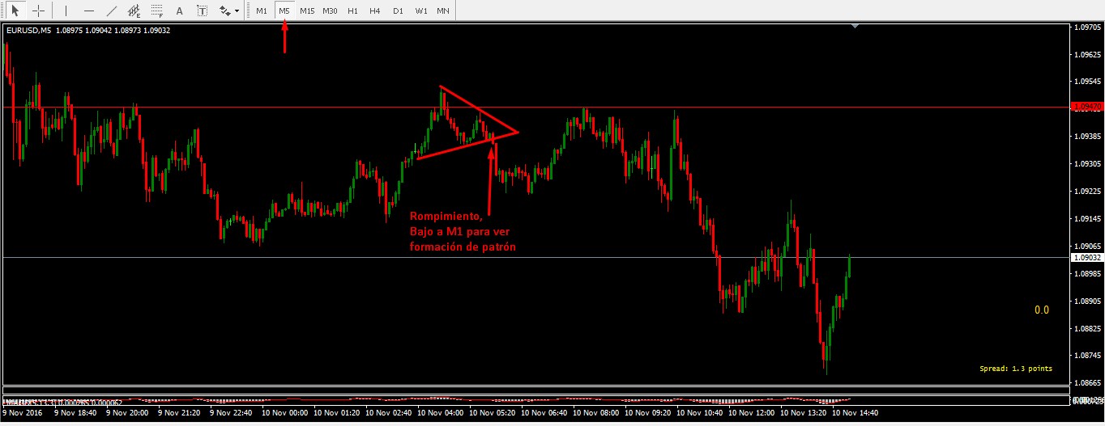
Task: Select the cursor arrow tool
Action: [x=15, y=11]
